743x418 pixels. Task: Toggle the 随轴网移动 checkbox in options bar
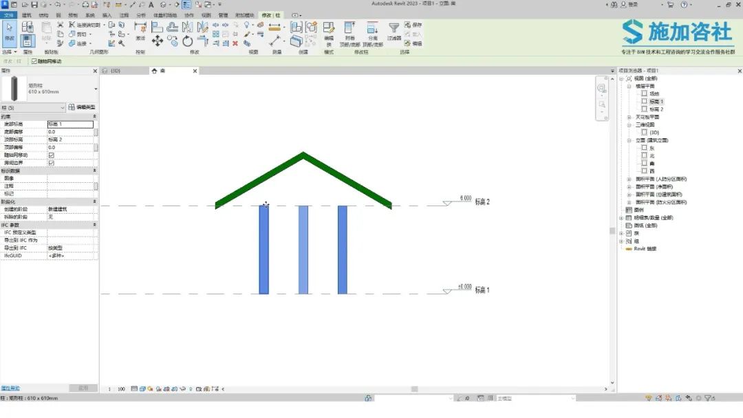(x=34, y=61)
